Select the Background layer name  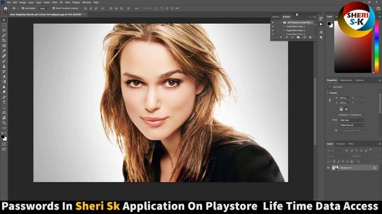pos(346,168)
